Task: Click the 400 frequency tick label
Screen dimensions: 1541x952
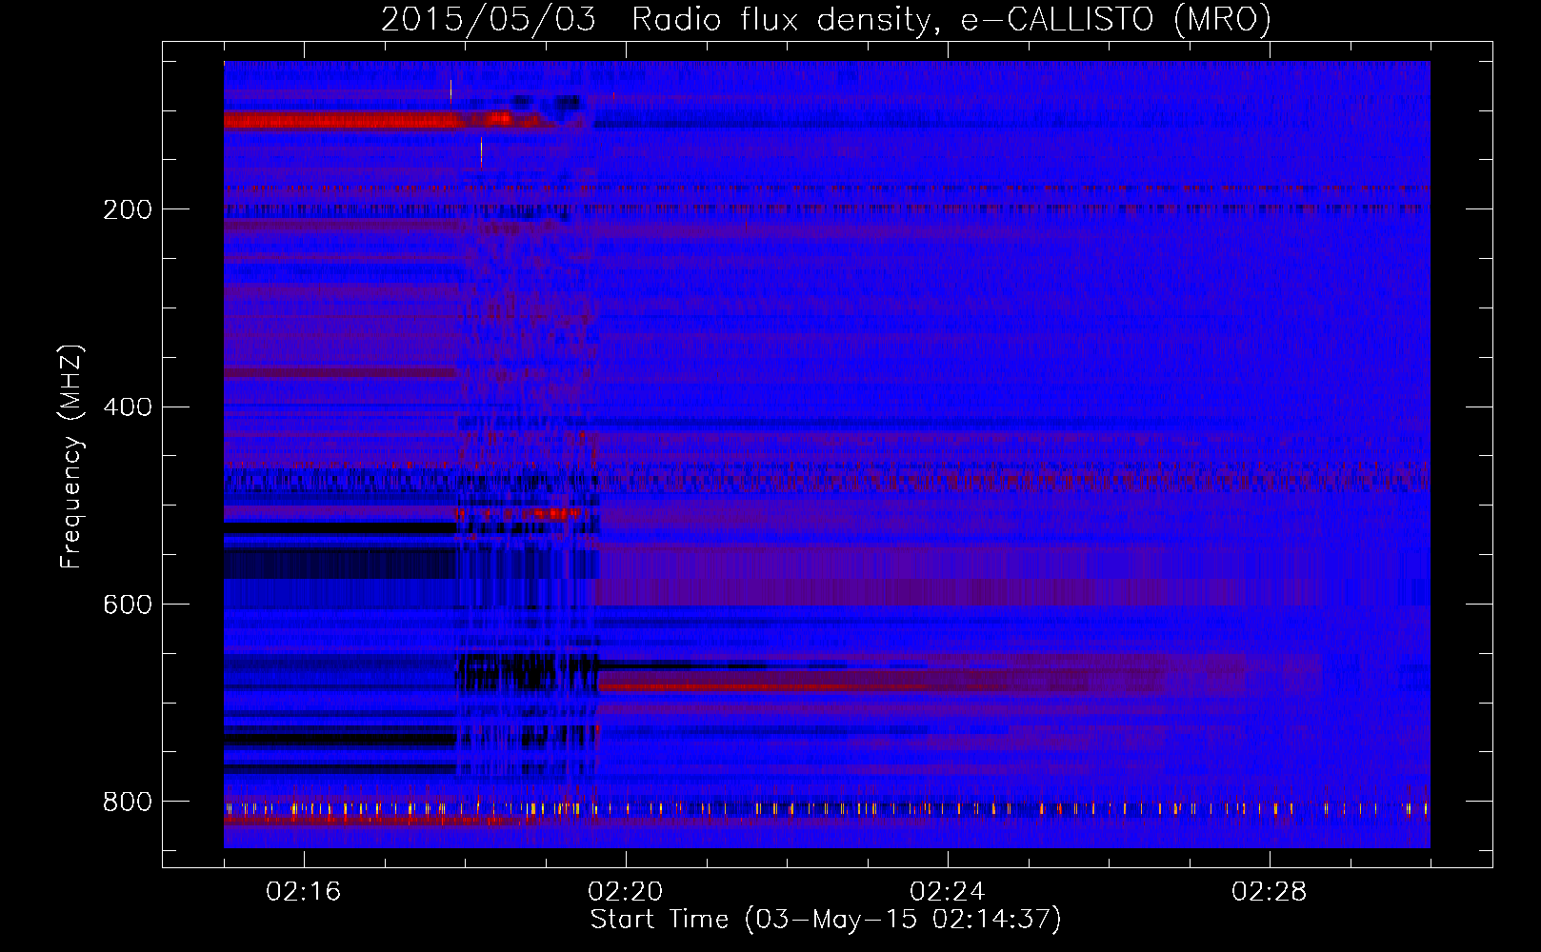Action: [128, 407]
